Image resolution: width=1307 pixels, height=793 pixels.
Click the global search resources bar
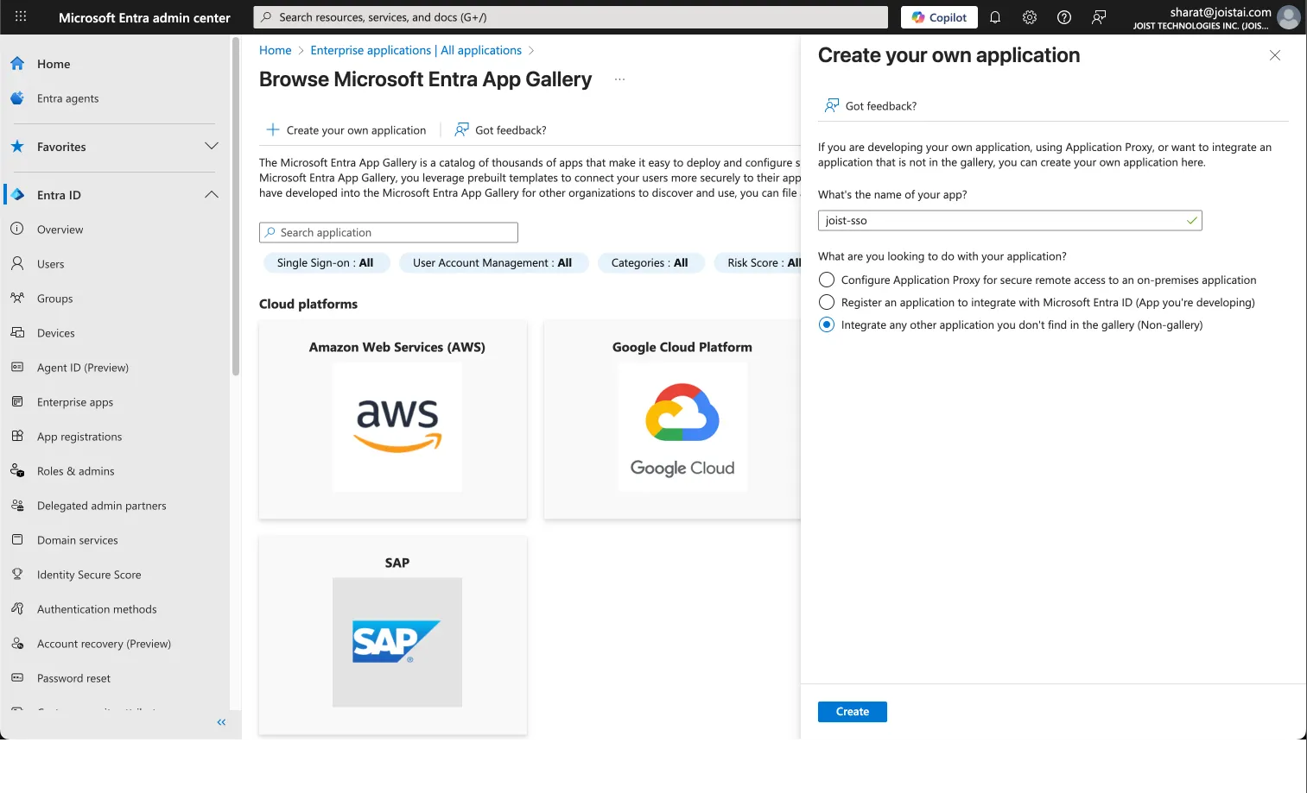click(570, 17)
